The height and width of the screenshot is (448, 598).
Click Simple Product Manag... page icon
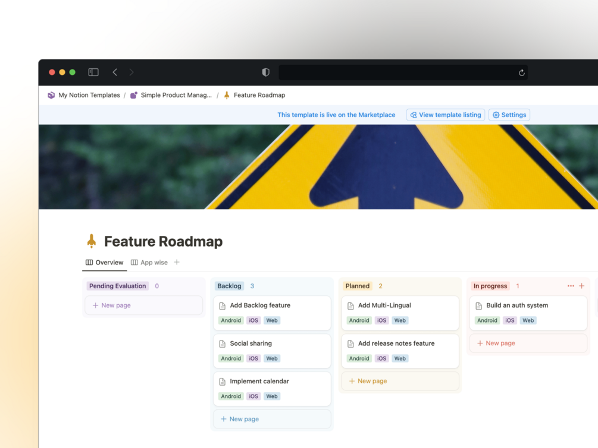134,95
